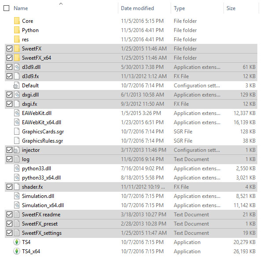Image resolution: width=267 pixels, height=262 pixels.
Task: Uncheck the SweetFX_preset checkbox
Action: click(9, 224)
